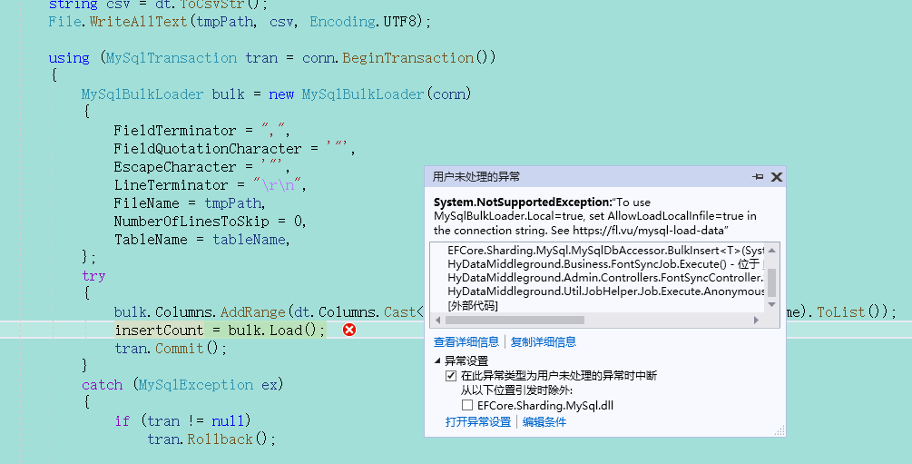912x464 pixels.
Task: Click 编辑条件 link
Action: tap(544, 421)
